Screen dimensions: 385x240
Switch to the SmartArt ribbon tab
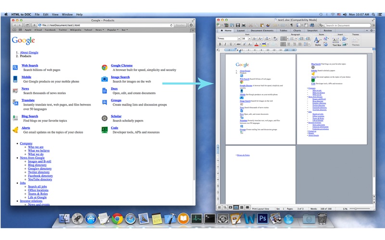312,31
